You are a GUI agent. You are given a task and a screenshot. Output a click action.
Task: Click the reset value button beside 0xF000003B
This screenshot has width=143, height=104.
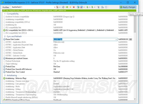(x=130, y=39)
